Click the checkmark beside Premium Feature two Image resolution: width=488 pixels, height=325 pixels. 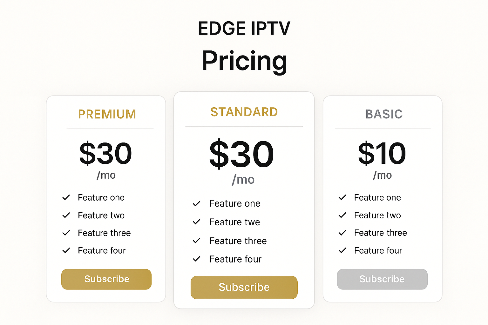click(x=66, y=215)
